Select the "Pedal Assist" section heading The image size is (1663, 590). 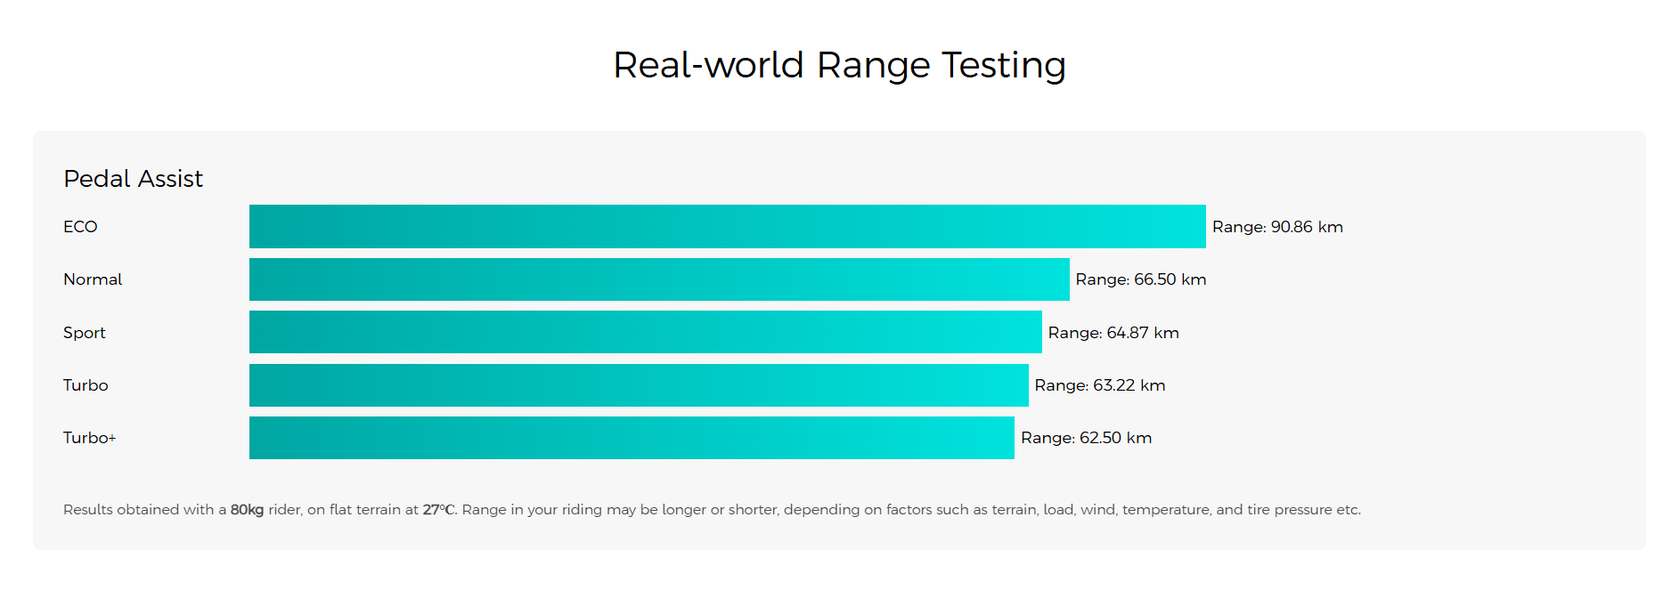point(133,179)
